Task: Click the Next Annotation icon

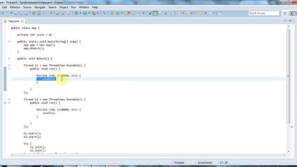Action: (x=178, y=13)
